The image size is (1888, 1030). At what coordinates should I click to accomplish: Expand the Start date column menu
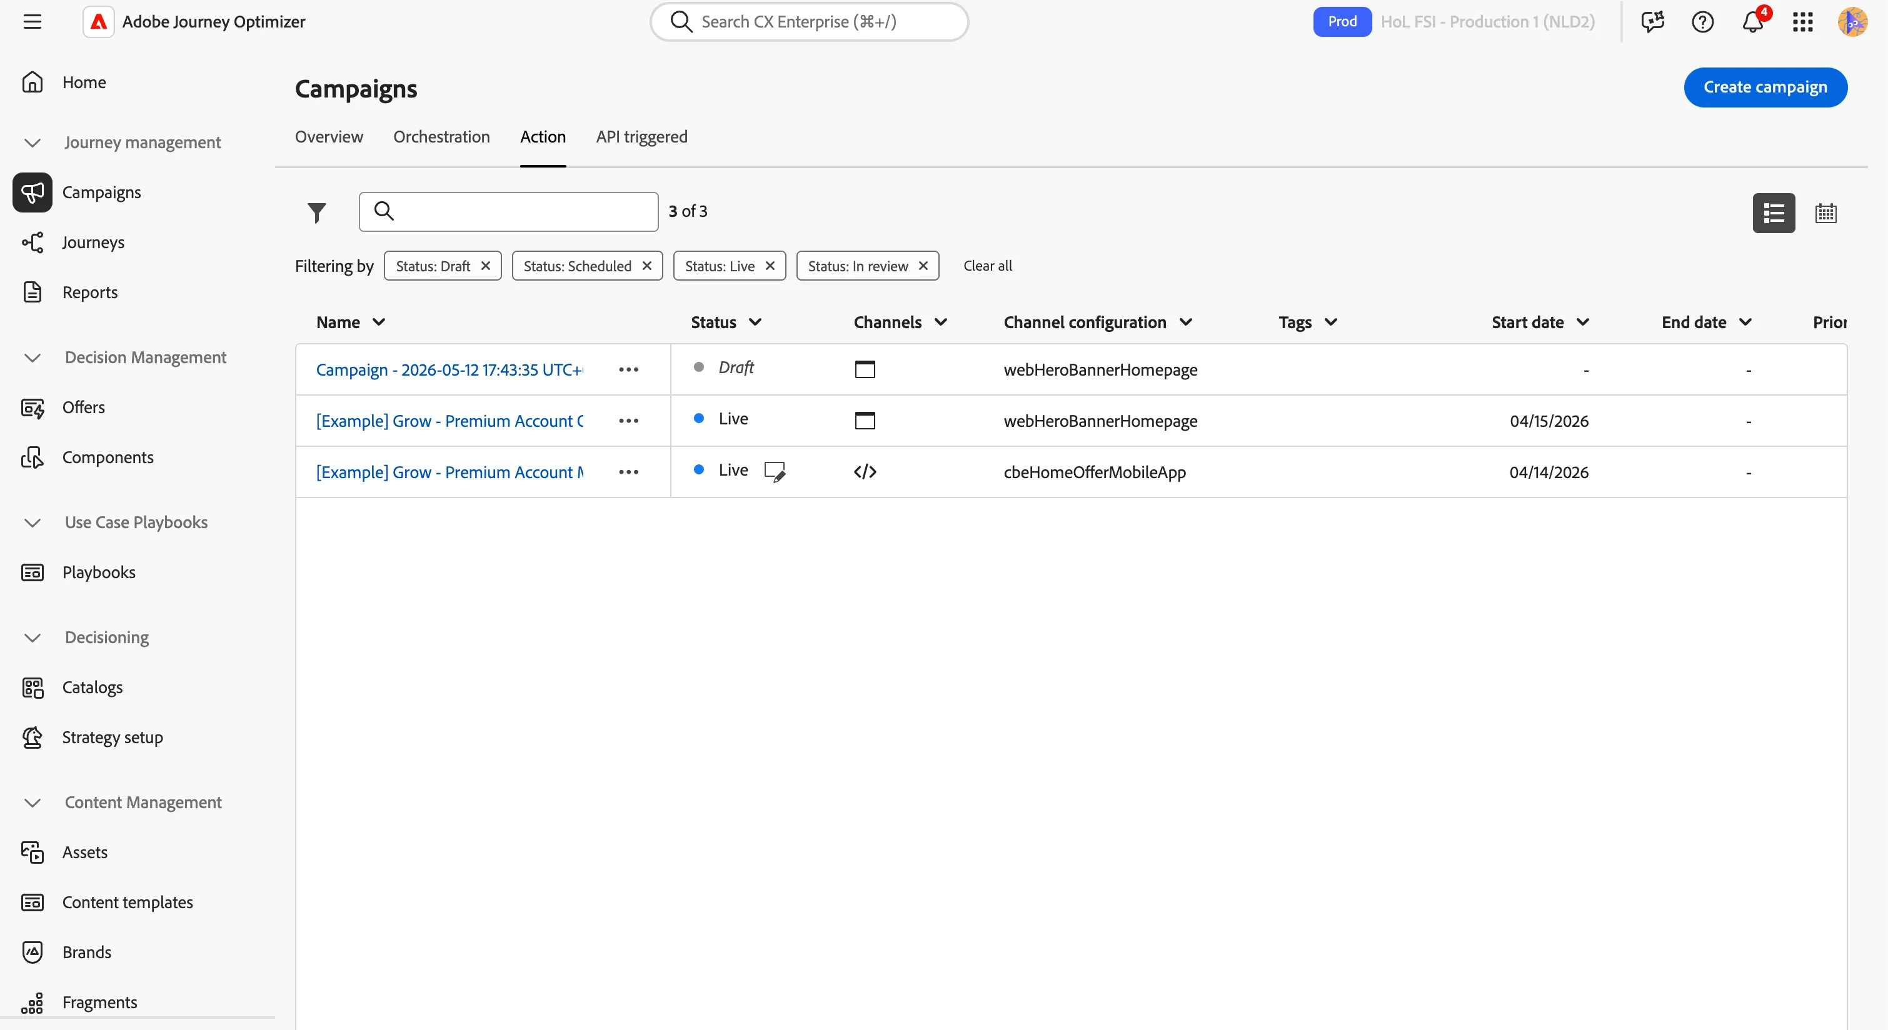tap(1583, 322)
